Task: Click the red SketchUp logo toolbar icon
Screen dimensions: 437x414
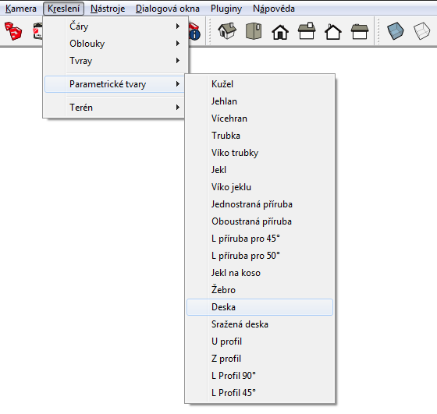Action: click(13, 31)
